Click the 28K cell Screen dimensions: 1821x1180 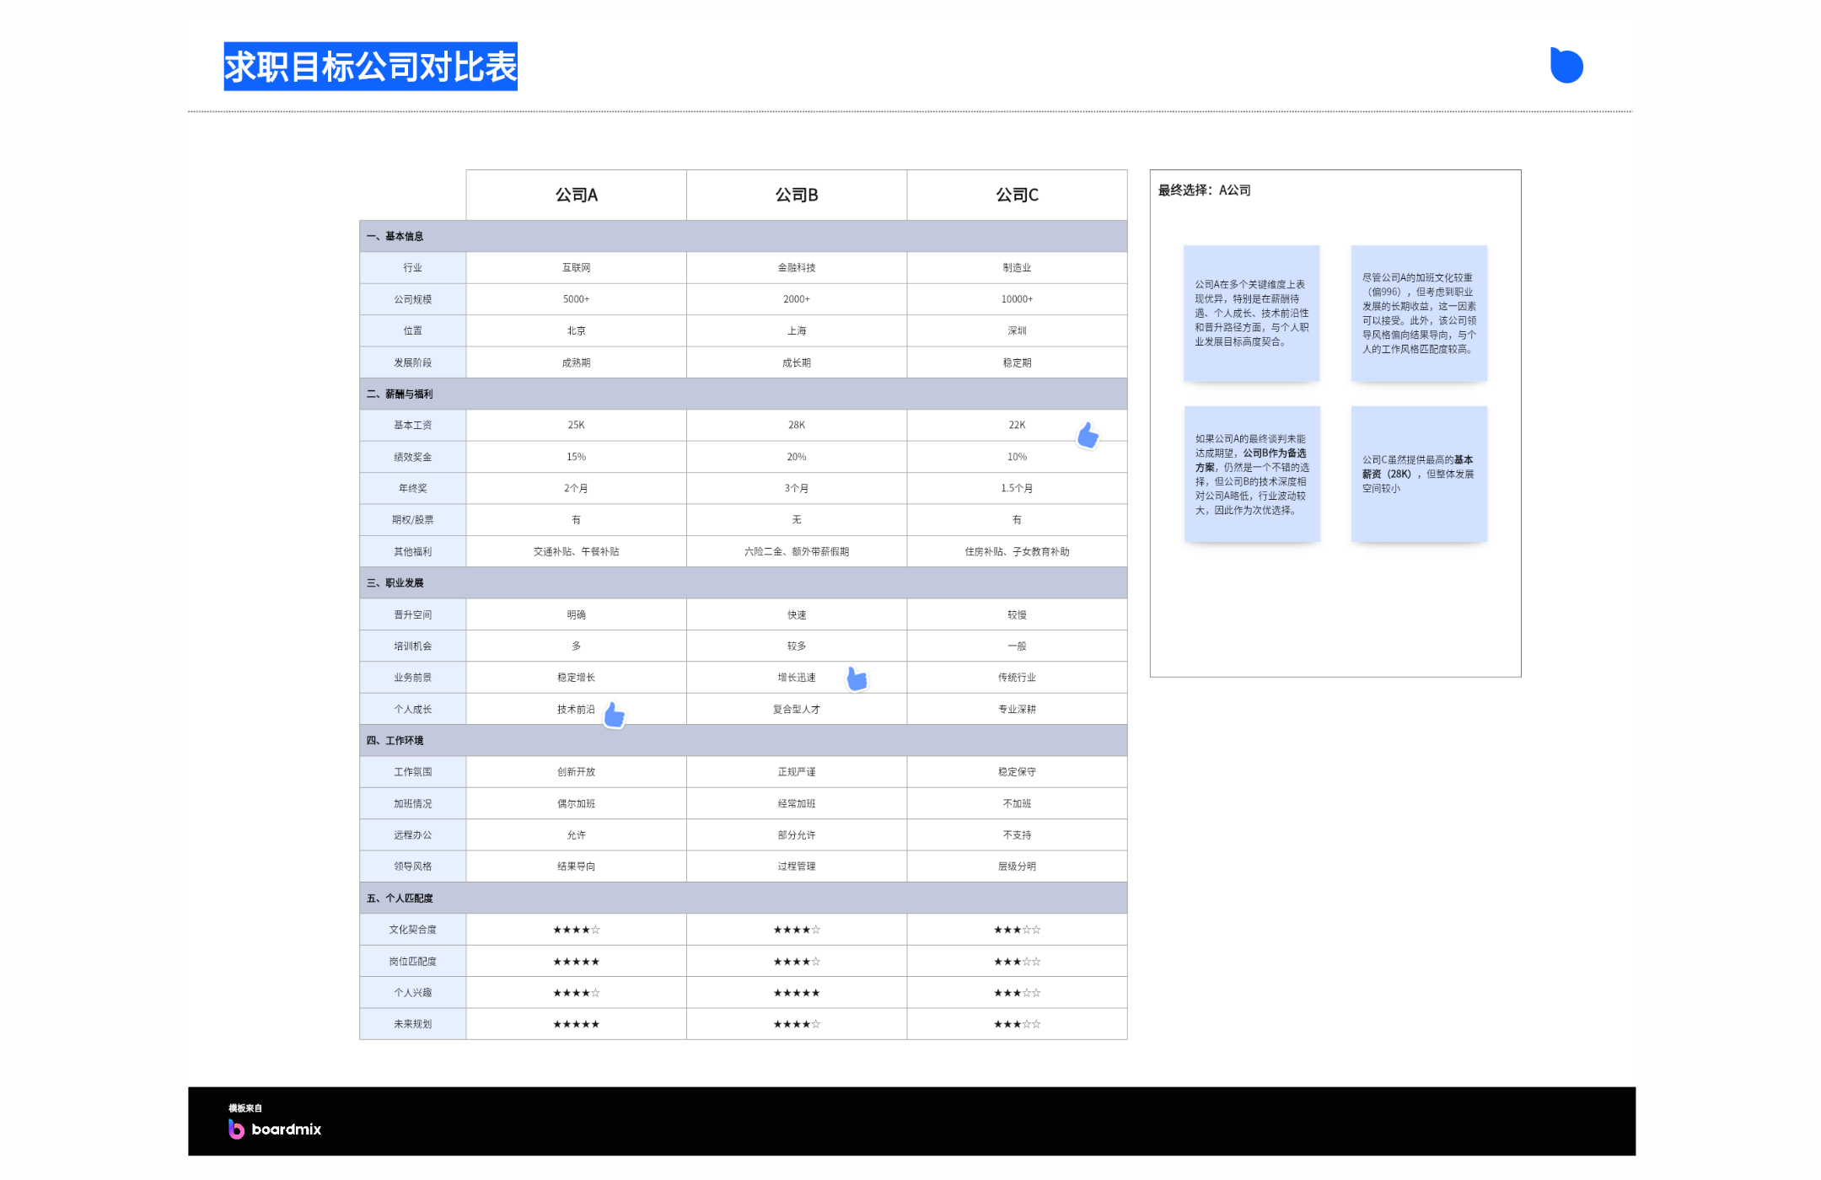797,425
